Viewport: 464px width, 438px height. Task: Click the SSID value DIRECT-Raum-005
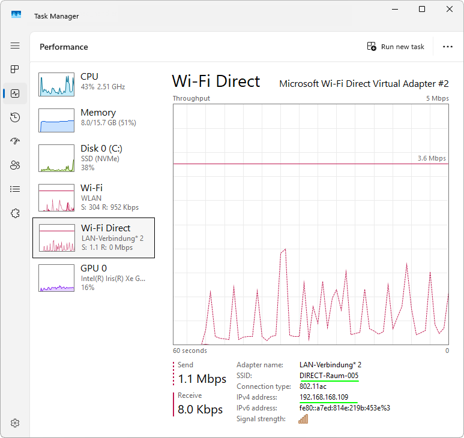329,376
